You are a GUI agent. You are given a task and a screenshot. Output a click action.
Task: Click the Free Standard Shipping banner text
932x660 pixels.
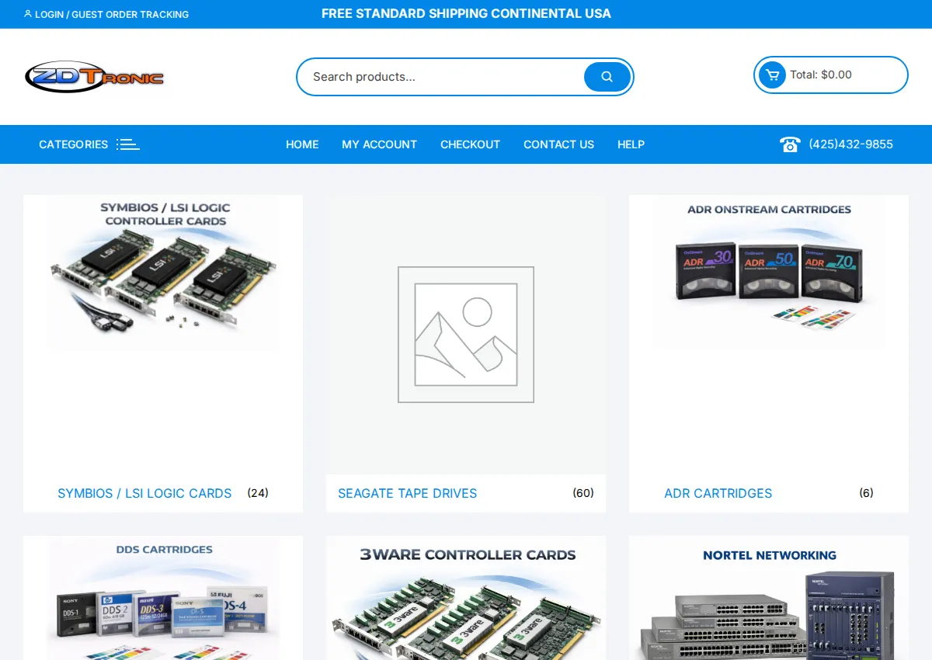click(466, 14)
